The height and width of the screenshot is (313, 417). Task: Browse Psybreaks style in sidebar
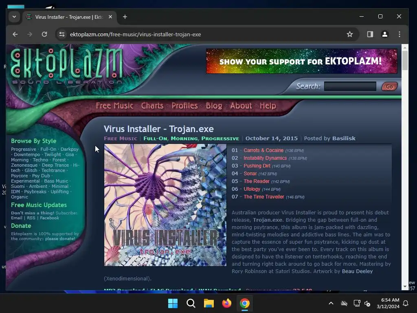coord(35,192)
